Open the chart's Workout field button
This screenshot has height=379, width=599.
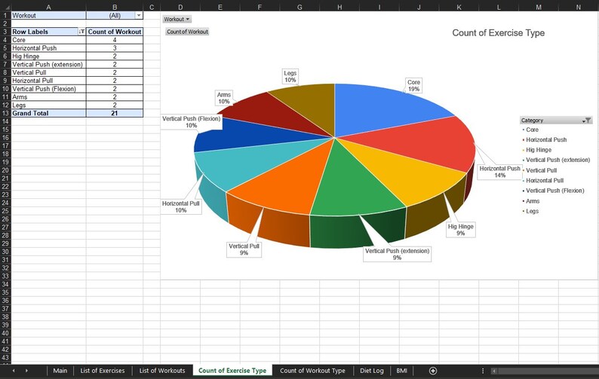177,19
